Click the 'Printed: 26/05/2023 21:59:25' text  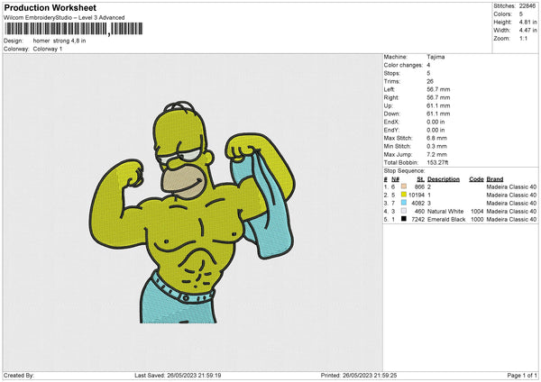pyautogui.click(x=359, y=375)
